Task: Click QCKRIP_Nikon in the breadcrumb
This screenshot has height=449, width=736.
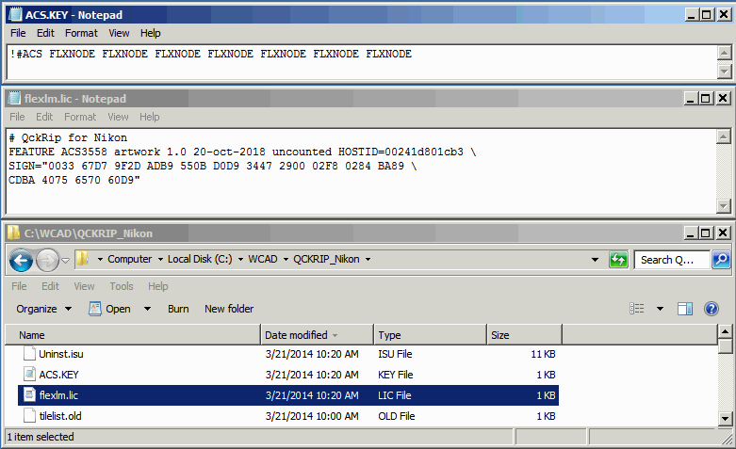Action: (x=326, y=259)
